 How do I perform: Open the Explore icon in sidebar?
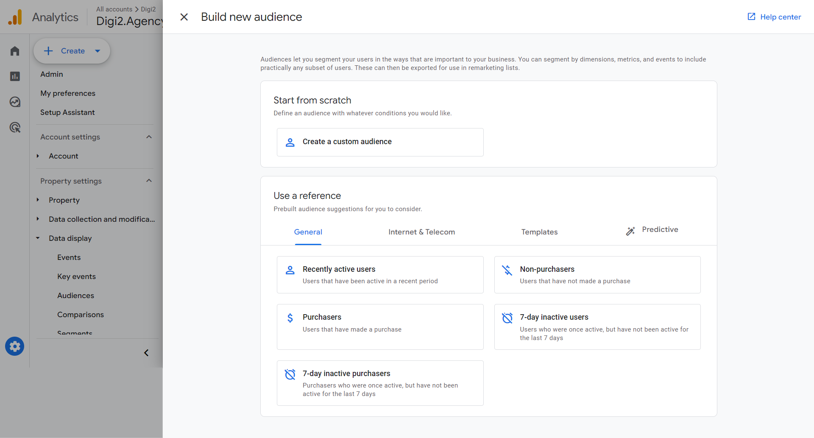coord(15,102)
